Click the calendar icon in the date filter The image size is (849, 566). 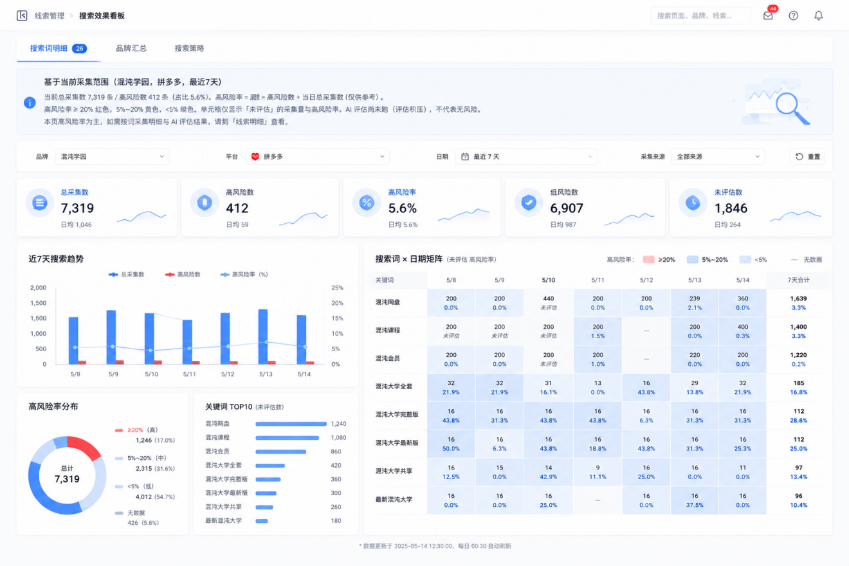465,156
